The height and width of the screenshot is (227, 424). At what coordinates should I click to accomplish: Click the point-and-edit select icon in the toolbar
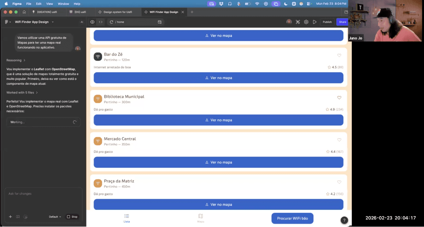298,22
